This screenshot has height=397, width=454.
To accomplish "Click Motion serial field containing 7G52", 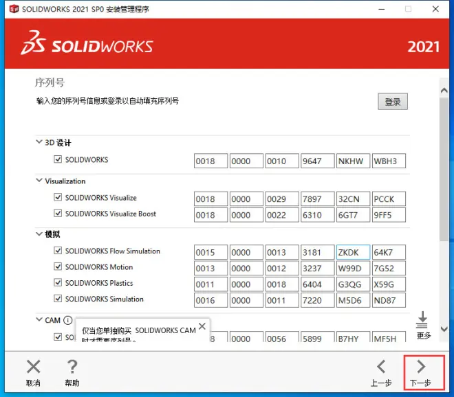I will (x=389, y=268).
